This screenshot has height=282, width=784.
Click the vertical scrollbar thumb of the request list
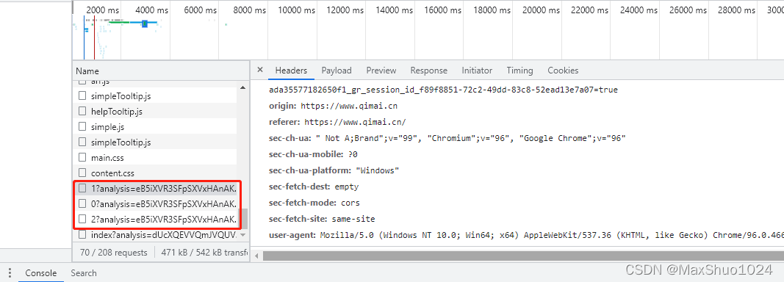coord(243,218)
